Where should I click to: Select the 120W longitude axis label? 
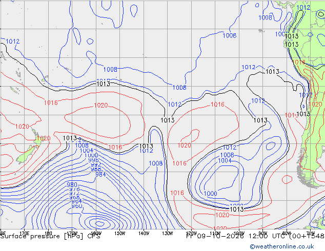191,233
